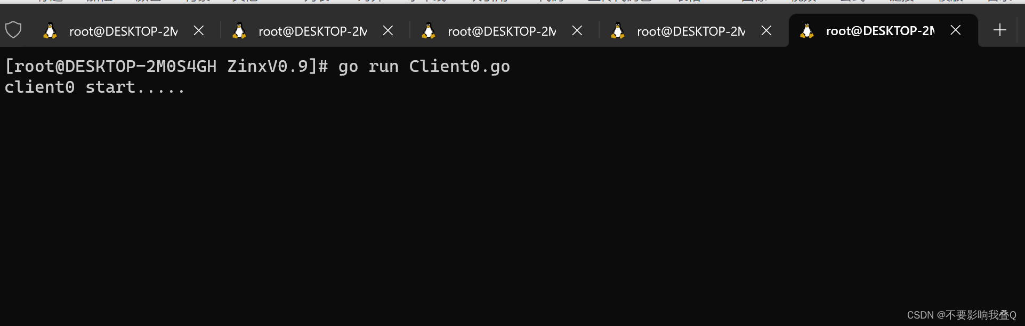Screen dimensions: 1025x326
Task: Click the shield badge beside the tab row
Action: coord(13,30)
